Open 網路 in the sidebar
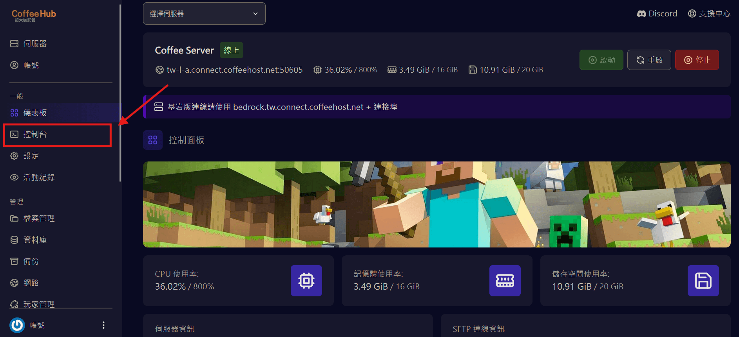This screenshot has height=337, width=739. (x=61, y=283)
